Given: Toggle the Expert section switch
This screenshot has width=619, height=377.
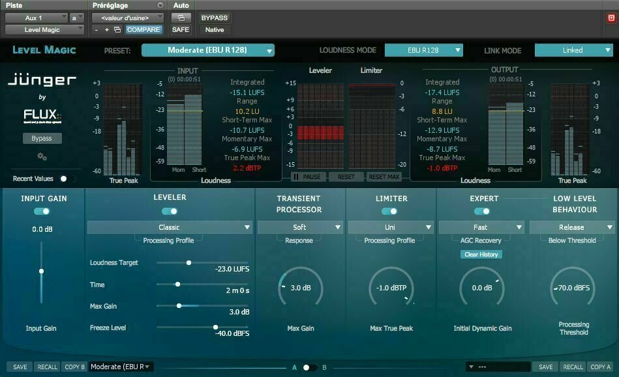Looking at the screenshot, I should (482, 211).
